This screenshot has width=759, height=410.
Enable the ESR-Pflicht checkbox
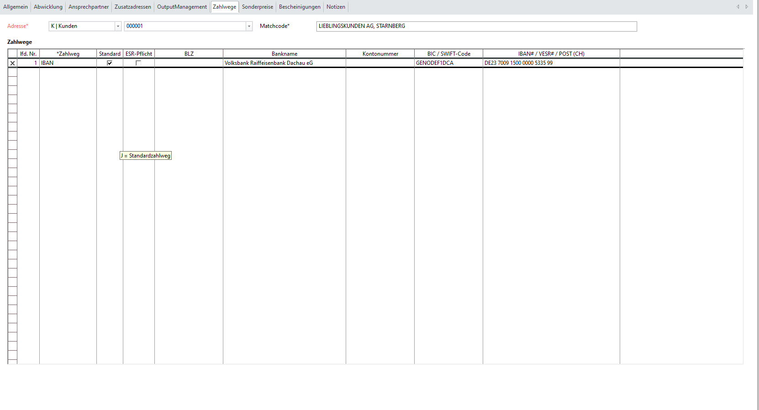138,63
